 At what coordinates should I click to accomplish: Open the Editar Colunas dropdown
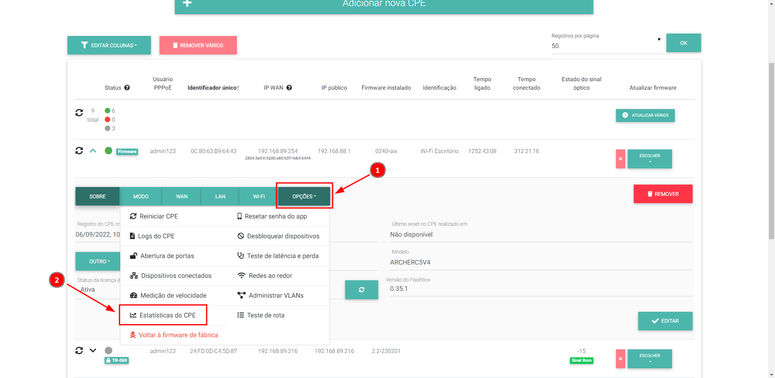click(x=109, y=45)
